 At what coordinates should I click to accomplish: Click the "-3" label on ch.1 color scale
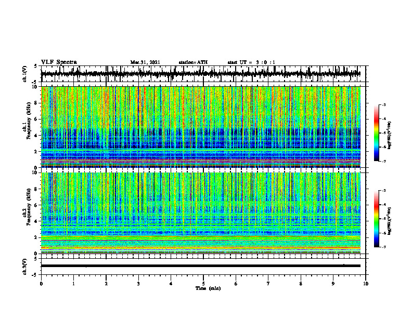pos(383,104)
